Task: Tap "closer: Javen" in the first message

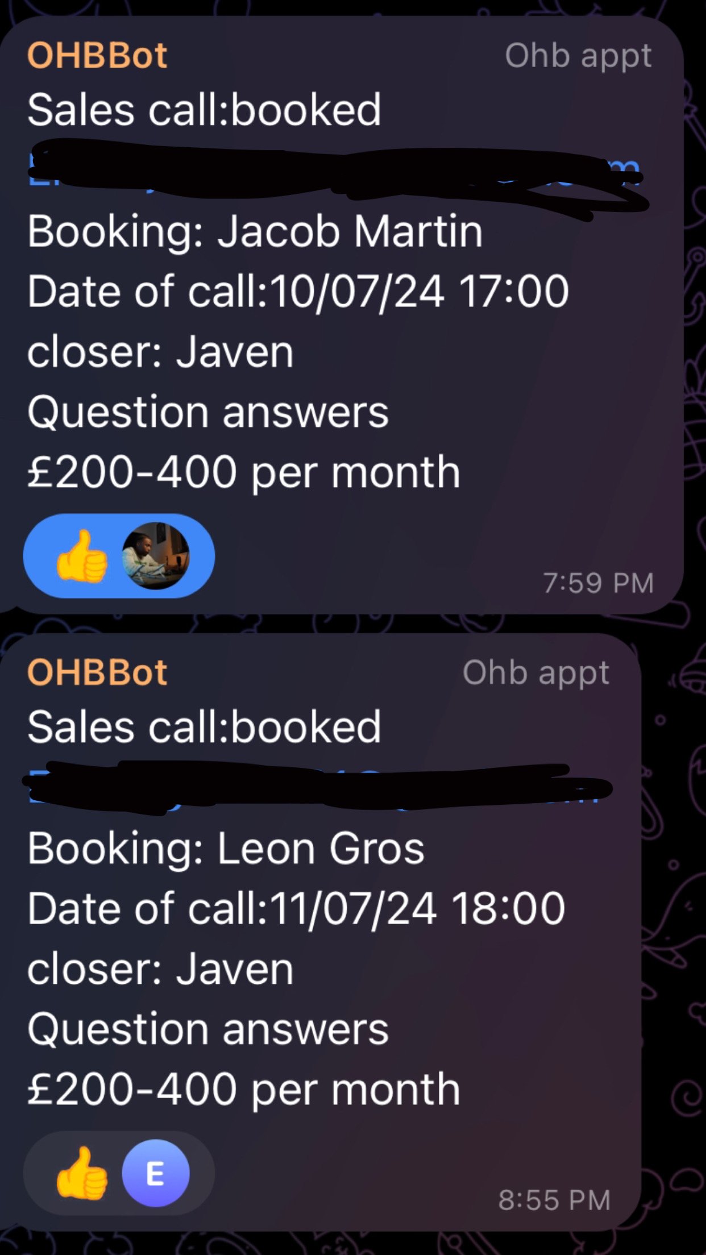Action: 160,352
